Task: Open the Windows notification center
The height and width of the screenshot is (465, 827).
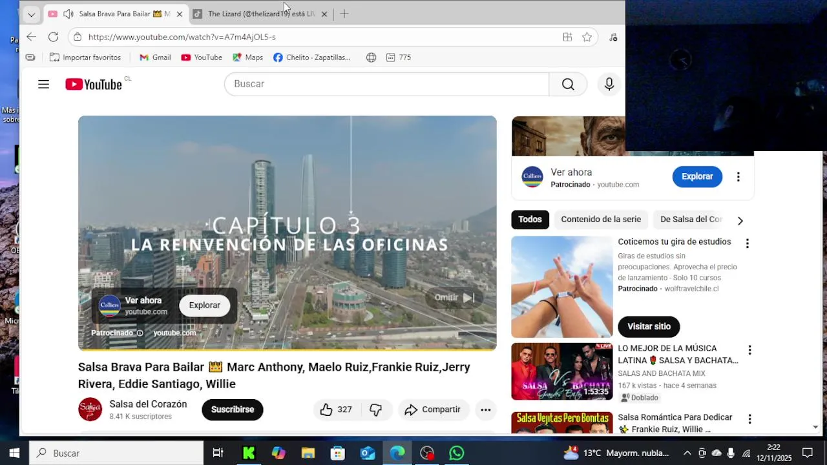Action: [x=808, y=453]
